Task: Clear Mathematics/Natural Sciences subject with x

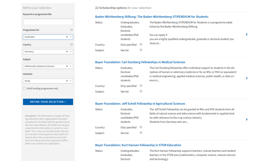Action: 67,66
